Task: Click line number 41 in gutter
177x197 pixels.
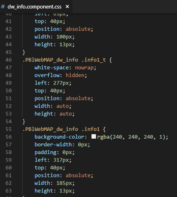Action: pyautogui.click(x=8, y=21)
